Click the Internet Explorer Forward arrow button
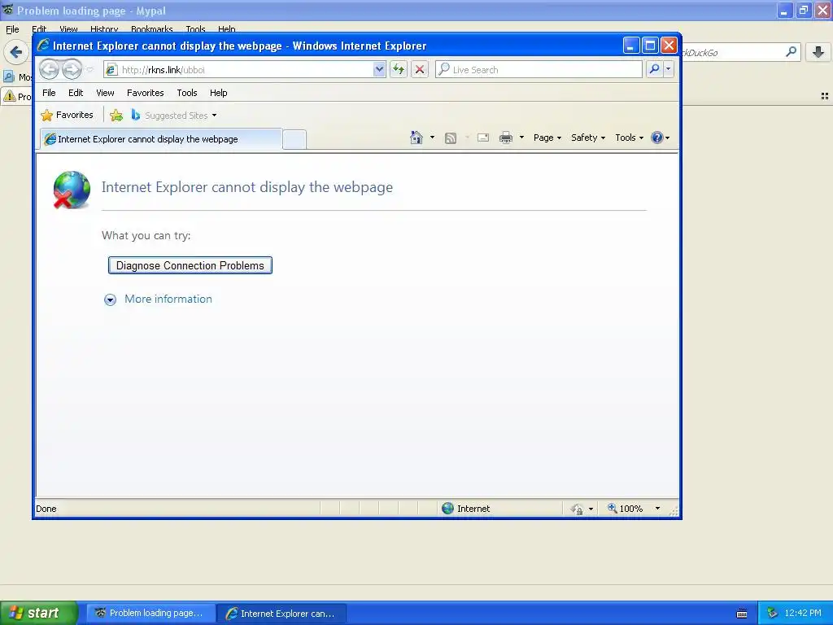 click(72, 69)
